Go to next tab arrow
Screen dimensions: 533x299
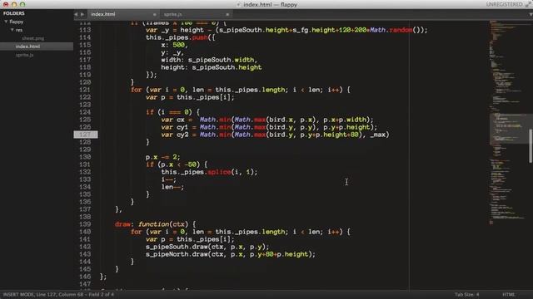click(82, 14)
